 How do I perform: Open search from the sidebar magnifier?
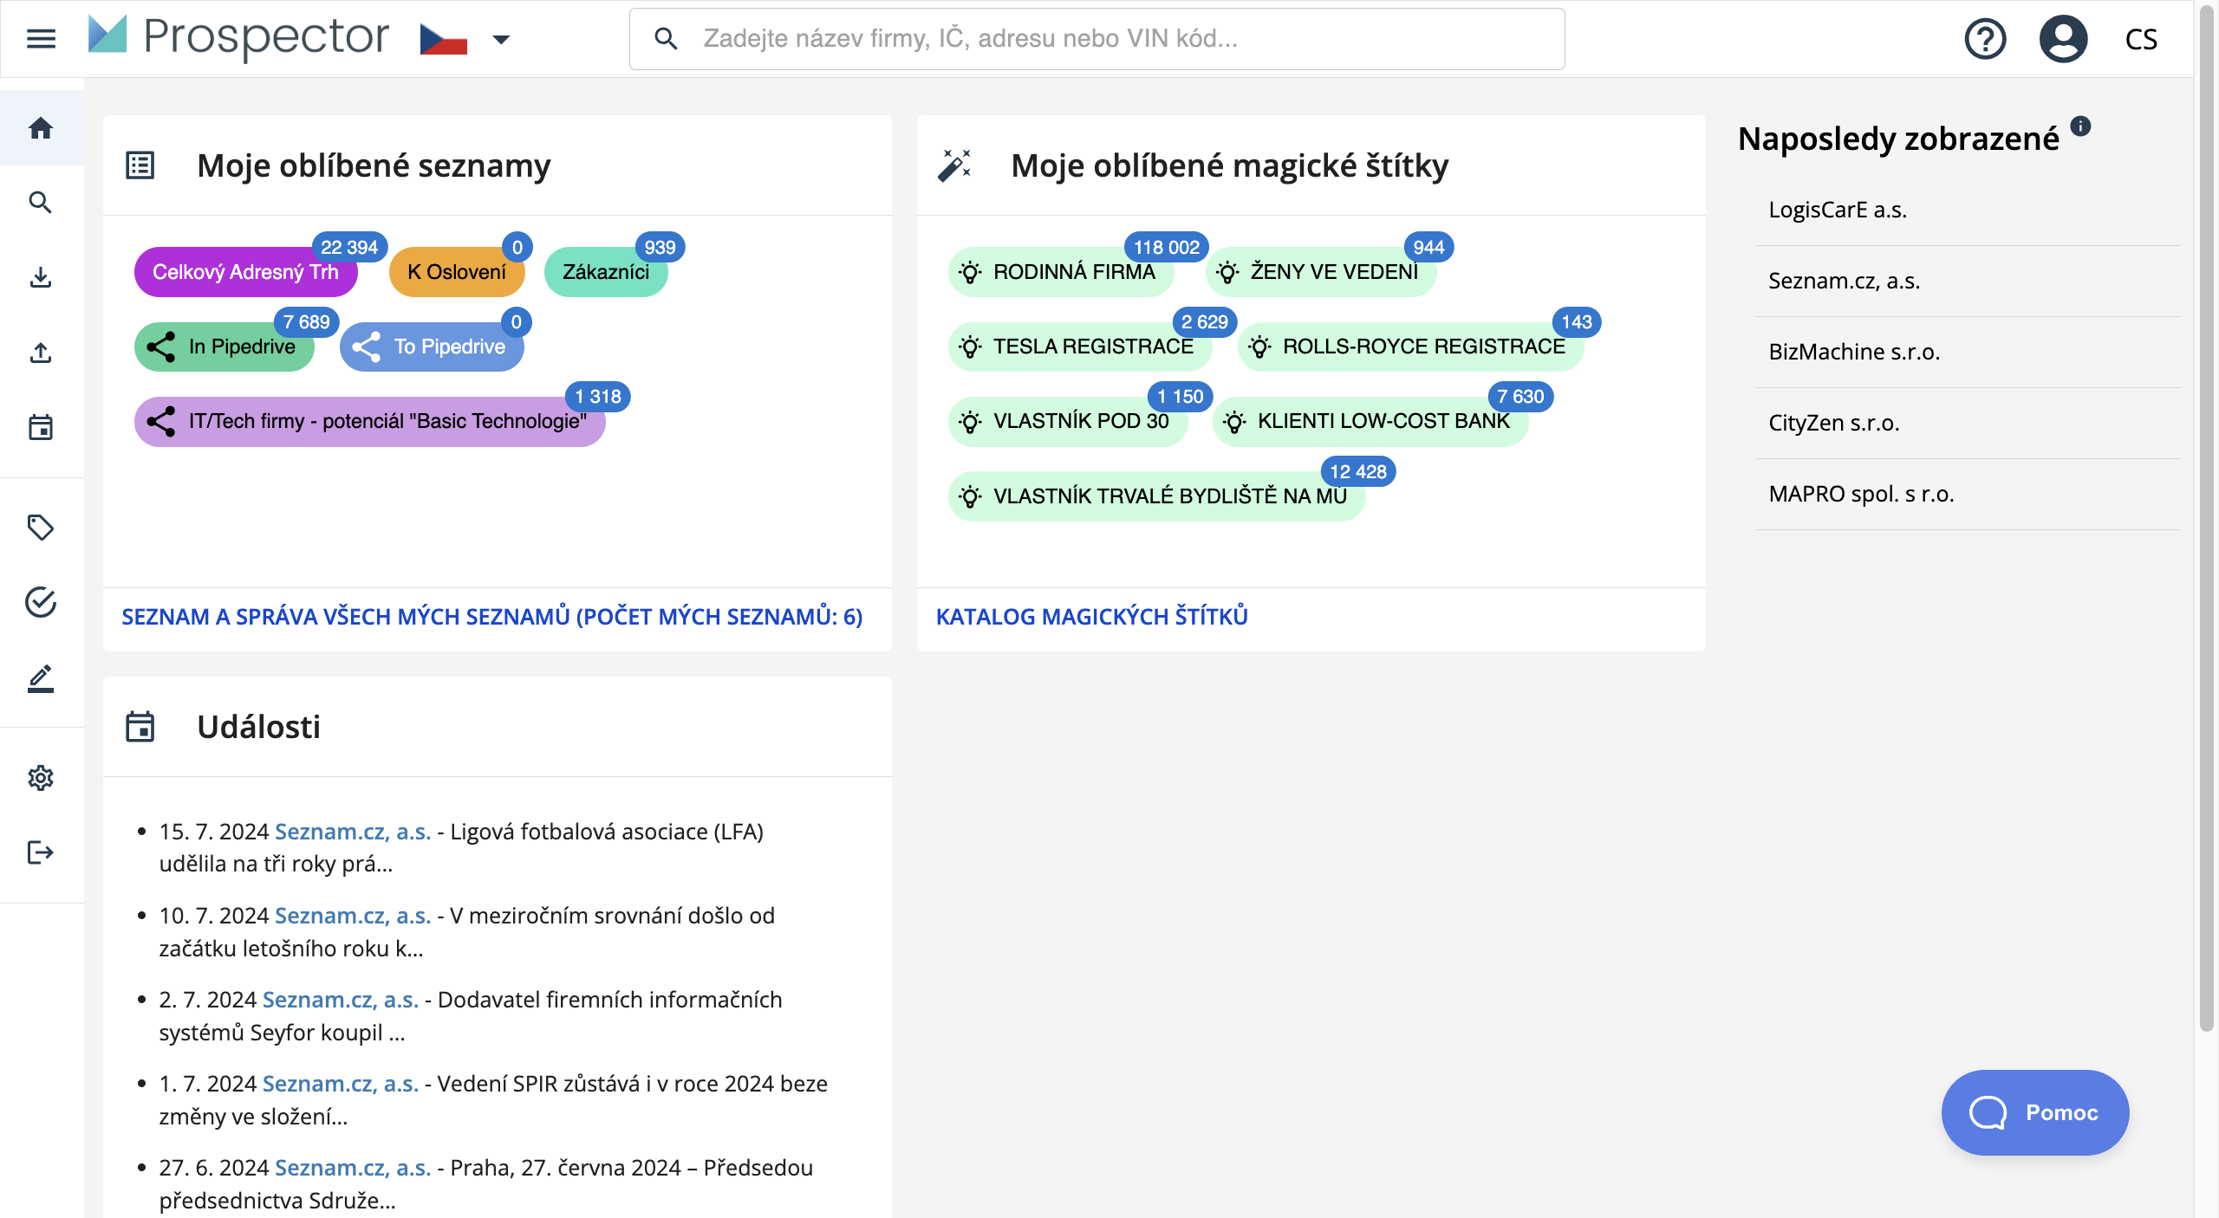pyautogui.click(x=41, y=203)
